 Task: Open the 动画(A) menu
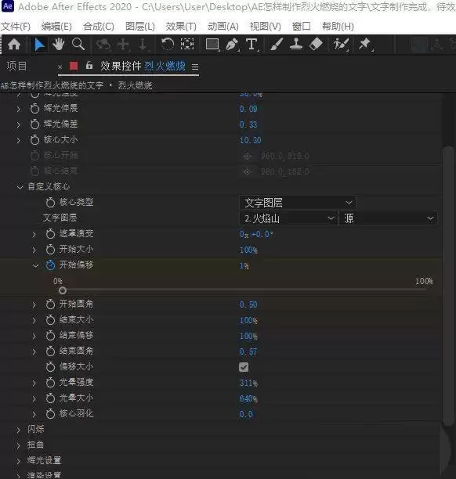point(223,27)
